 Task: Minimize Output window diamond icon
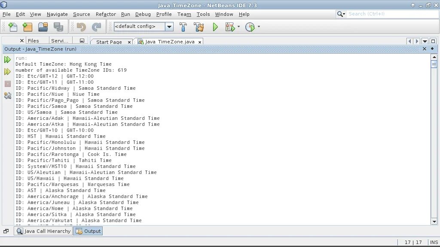click(x=432, y=49)
